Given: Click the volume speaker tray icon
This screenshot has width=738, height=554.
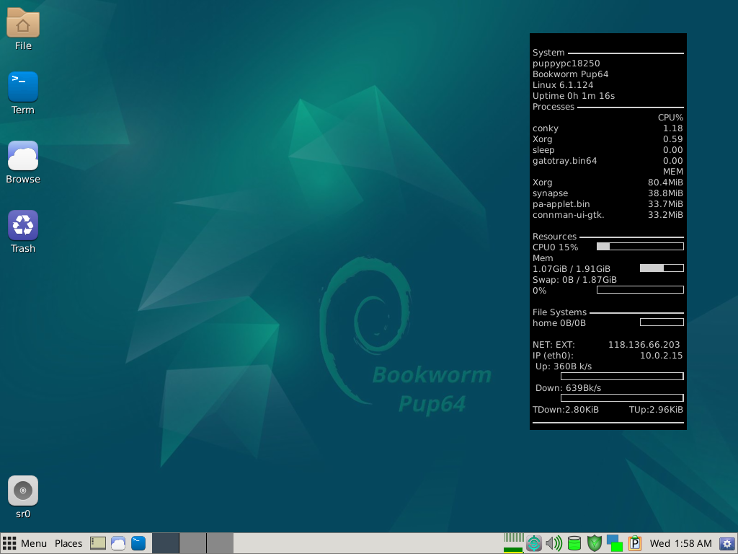Looking at the screenshot, I should click(x=554, y=543).
